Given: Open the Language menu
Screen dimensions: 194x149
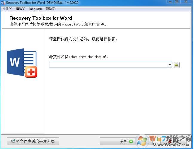Looking at the screenshot, I should pos(36,9).
